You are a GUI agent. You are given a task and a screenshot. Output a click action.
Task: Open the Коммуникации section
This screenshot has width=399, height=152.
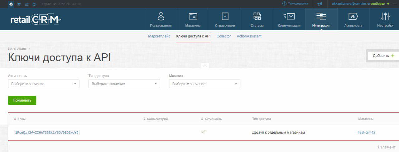pos(289,19)
